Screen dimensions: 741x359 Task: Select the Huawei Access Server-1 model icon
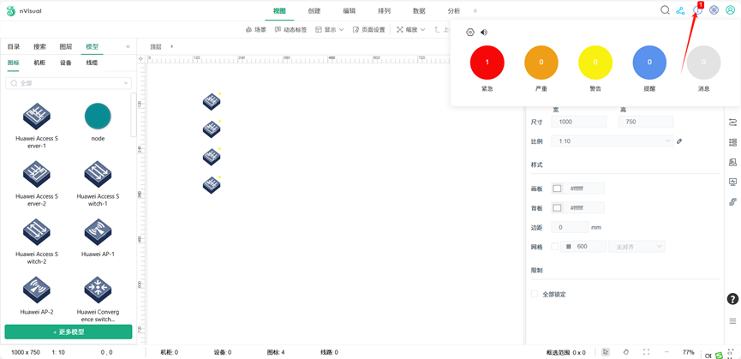37,117
